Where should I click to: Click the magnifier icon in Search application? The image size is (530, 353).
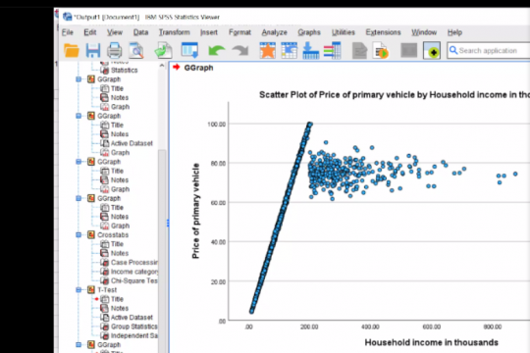click(453, 51)
